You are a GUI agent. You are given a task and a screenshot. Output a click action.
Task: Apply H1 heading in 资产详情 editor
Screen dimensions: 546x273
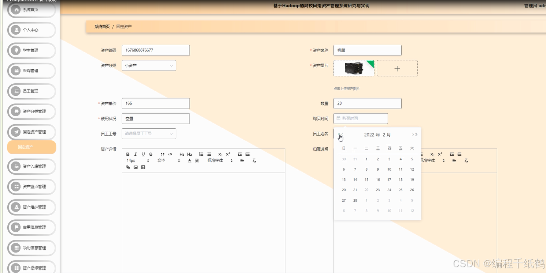click(x=182, y=154)
